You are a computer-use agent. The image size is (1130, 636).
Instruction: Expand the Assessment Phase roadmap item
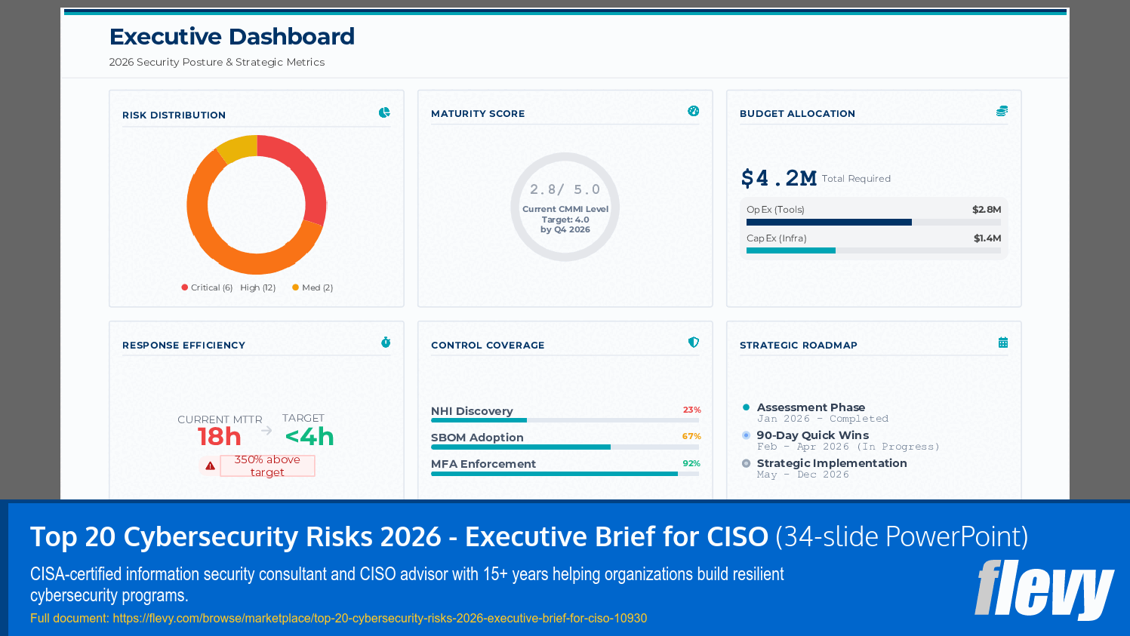pyautogui.click(x=812, y=407)
